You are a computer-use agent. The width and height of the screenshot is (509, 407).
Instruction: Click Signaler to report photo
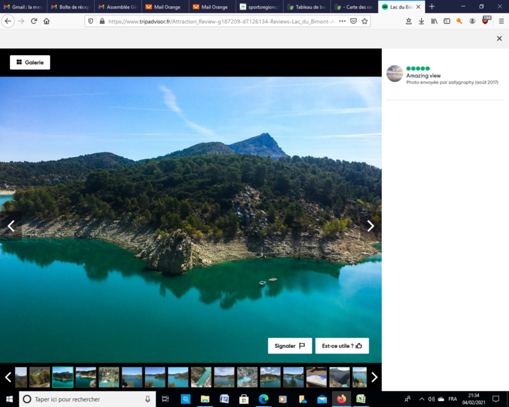(x=289, y=346)
